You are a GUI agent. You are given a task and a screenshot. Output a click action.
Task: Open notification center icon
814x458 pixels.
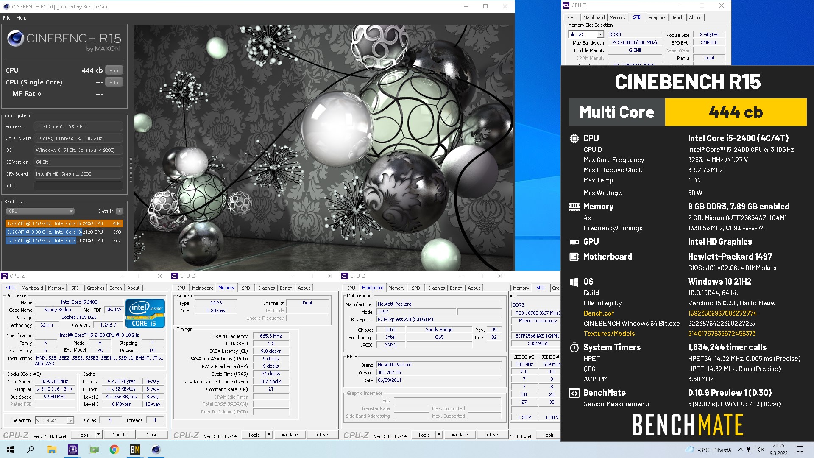tap(800, 450)
